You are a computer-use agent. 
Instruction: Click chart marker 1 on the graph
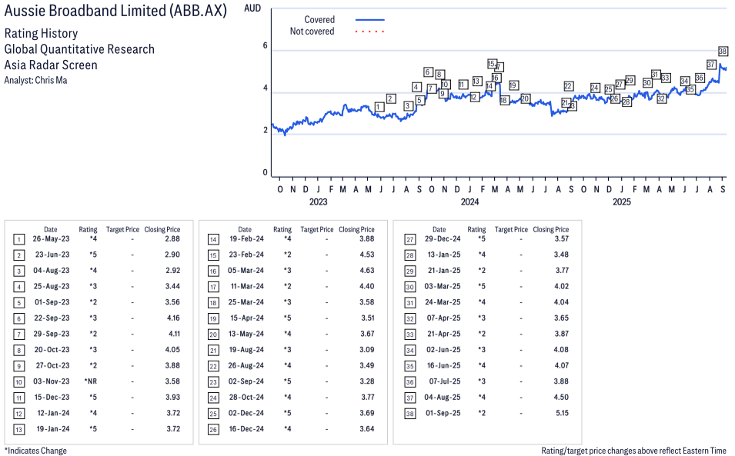(379, 107)
